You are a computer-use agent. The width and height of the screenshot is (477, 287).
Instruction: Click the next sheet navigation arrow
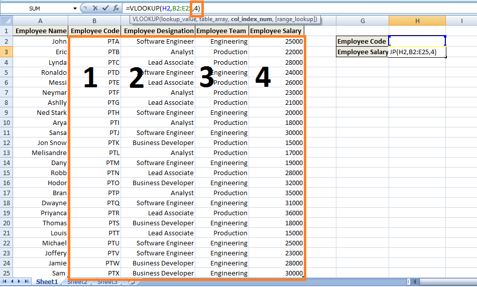(x=20, y=282)
